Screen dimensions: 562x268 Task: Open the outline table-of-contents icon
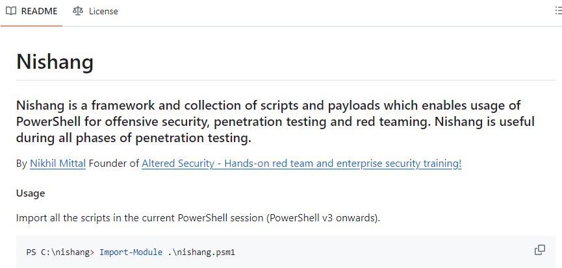click(558, 11)
